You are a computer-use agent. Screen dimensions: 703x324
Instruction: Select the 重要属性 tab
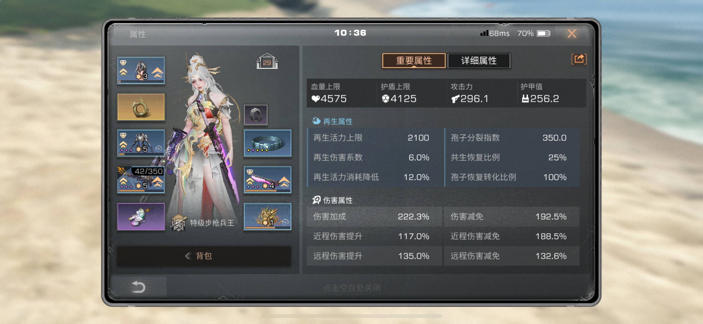pyautogui.click(x=414, y=61)
